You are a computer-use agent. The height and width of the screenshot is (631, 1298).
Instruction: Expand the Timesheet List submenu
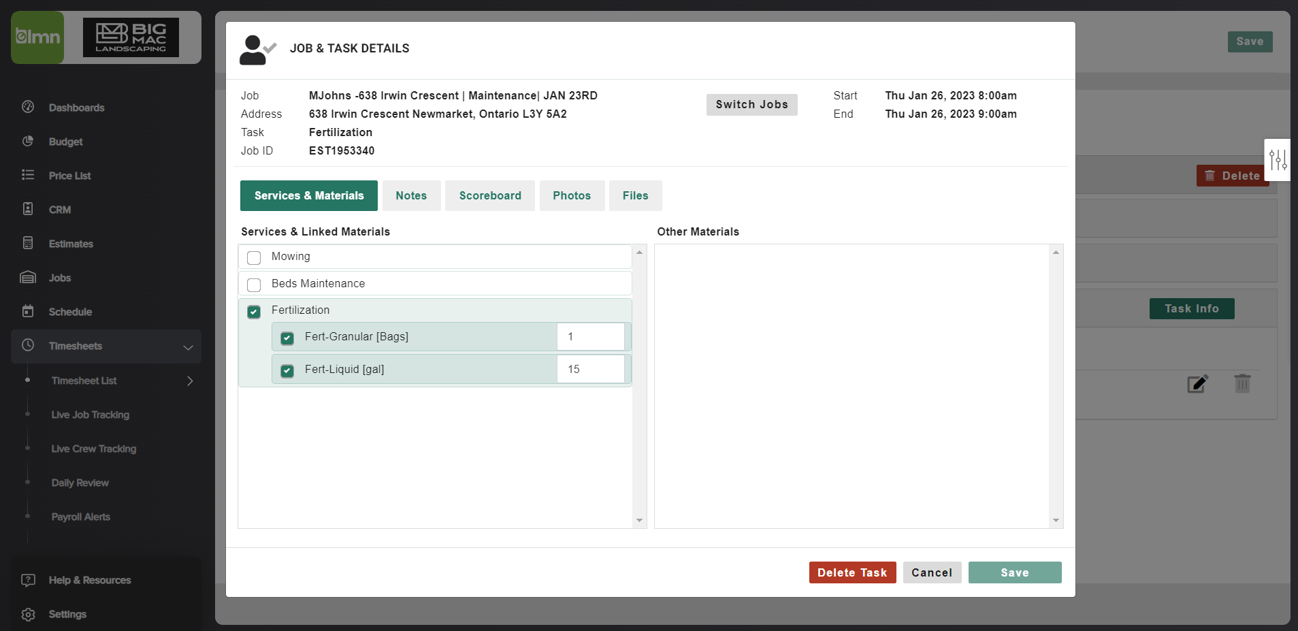(190, 381)
